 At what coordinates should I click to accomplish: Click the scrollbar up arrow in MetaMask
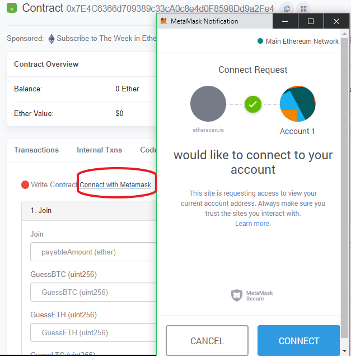344,34
